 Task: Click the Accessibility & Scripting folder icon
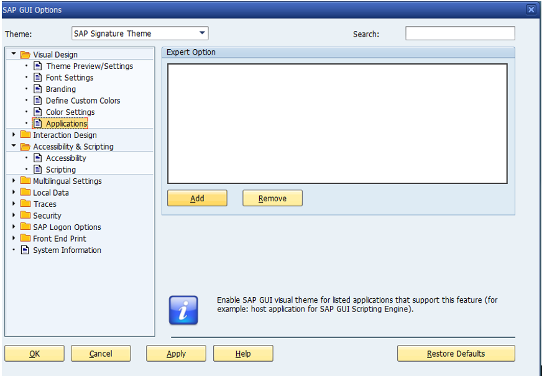[25, 147]
